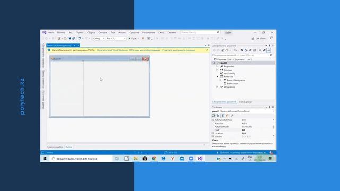Image resolution: width=340 pixels, height=191 pixels.
Task: Open the dropdown arrow next to Start
Action: (x=138, y=38)
